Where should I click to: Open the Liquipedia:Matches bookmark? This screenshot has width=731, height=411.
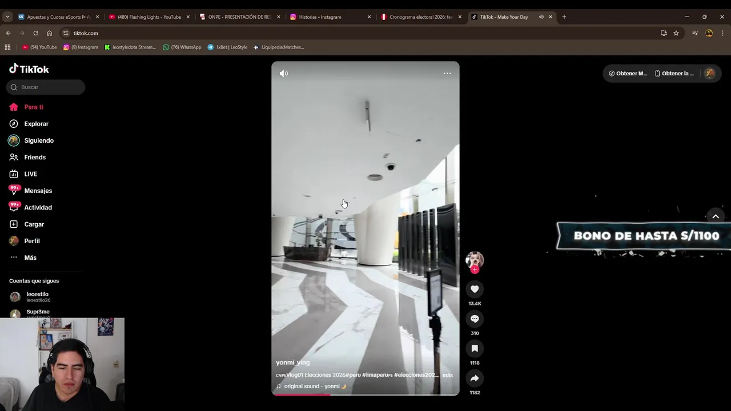click(278, 47)
